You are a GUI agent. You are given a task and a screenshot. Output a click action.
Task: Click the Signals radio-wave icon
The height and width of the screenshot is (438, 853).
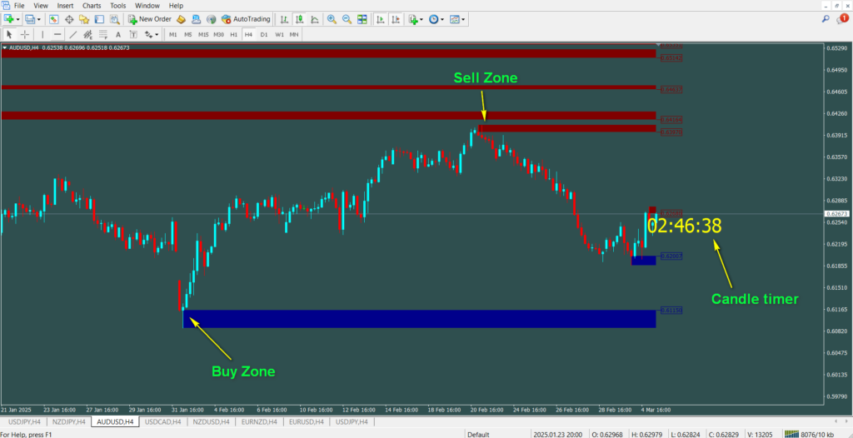click(211, 20)
